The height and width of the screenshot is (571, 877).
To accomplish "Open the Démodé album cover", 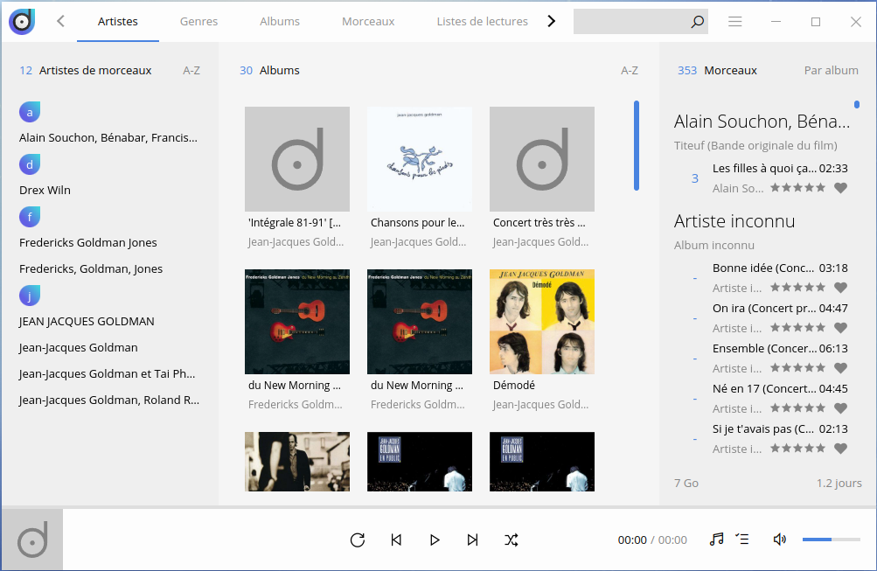I will pyautogui.click(x=541, y=322).
